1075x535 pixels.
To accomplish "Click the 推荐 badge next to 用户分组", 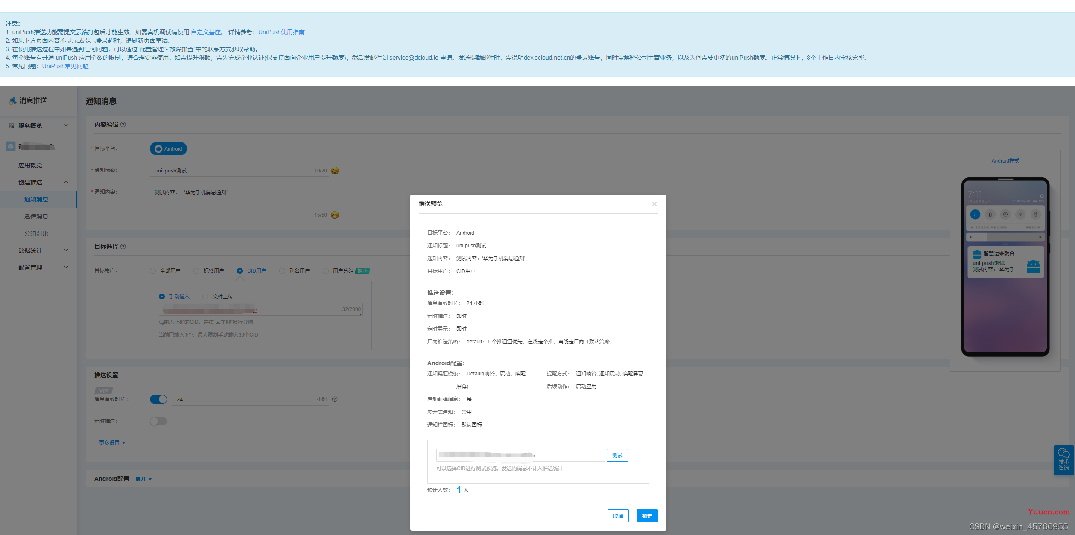I will [x=362, y=271].
